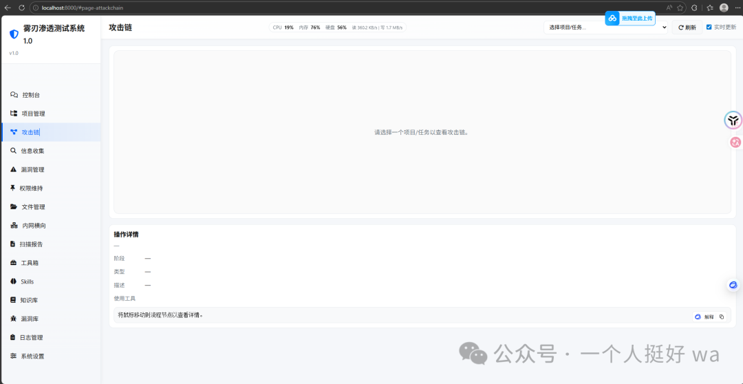Click the 使用工具 label
This screenshot has height=384, width=743.
click(125, 298)
